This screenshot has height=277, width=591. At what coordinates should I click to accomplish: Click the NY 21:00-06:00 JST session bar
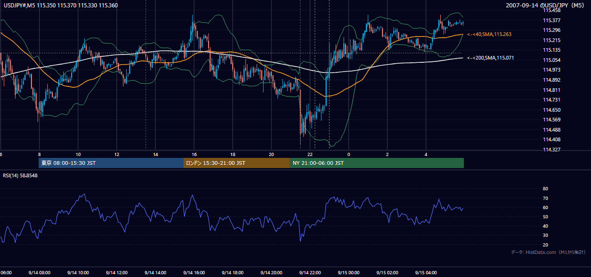[377, 163]
